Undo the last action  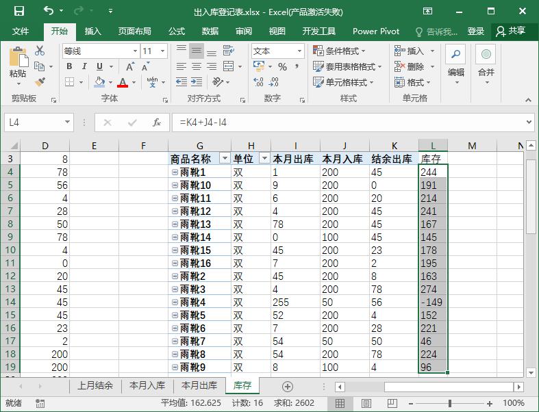[49, 11]
